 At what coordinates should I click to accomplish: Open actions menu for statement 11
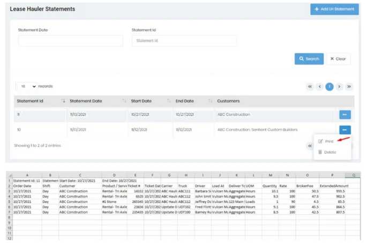[x=345, y=115]
